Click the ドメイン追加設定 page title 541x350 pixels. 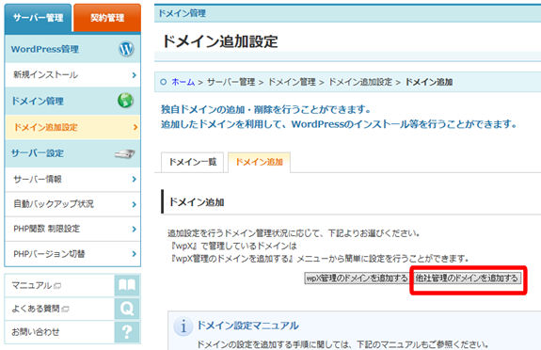click(x=220, y=41)
